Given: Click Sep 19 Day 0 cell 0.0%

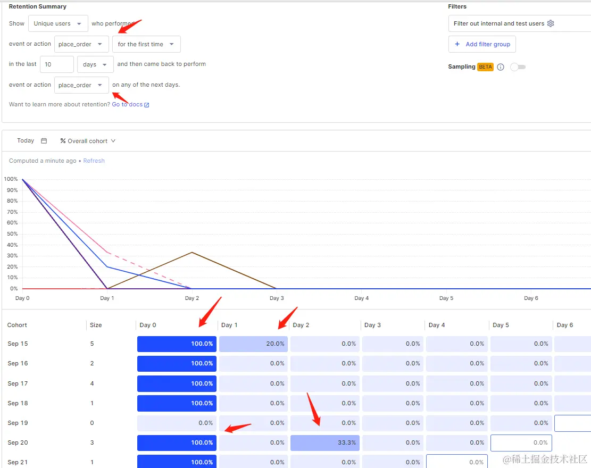Looking at the screenshot, I should (x=177, y=423).
